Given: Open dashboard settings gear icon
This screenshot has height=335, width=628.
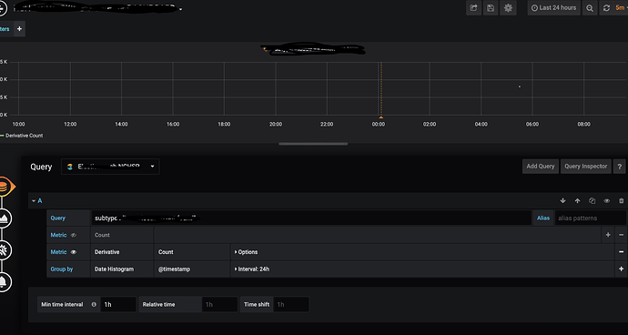Looking at the screenshot, I should click(x=508, y=8).
